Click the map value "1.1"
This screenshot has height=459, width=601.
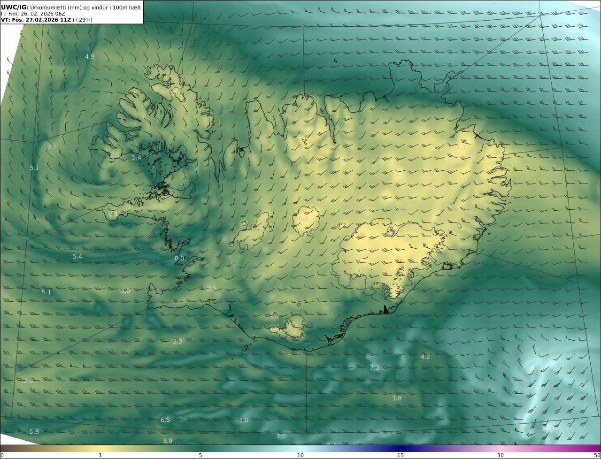click(462, 147)
